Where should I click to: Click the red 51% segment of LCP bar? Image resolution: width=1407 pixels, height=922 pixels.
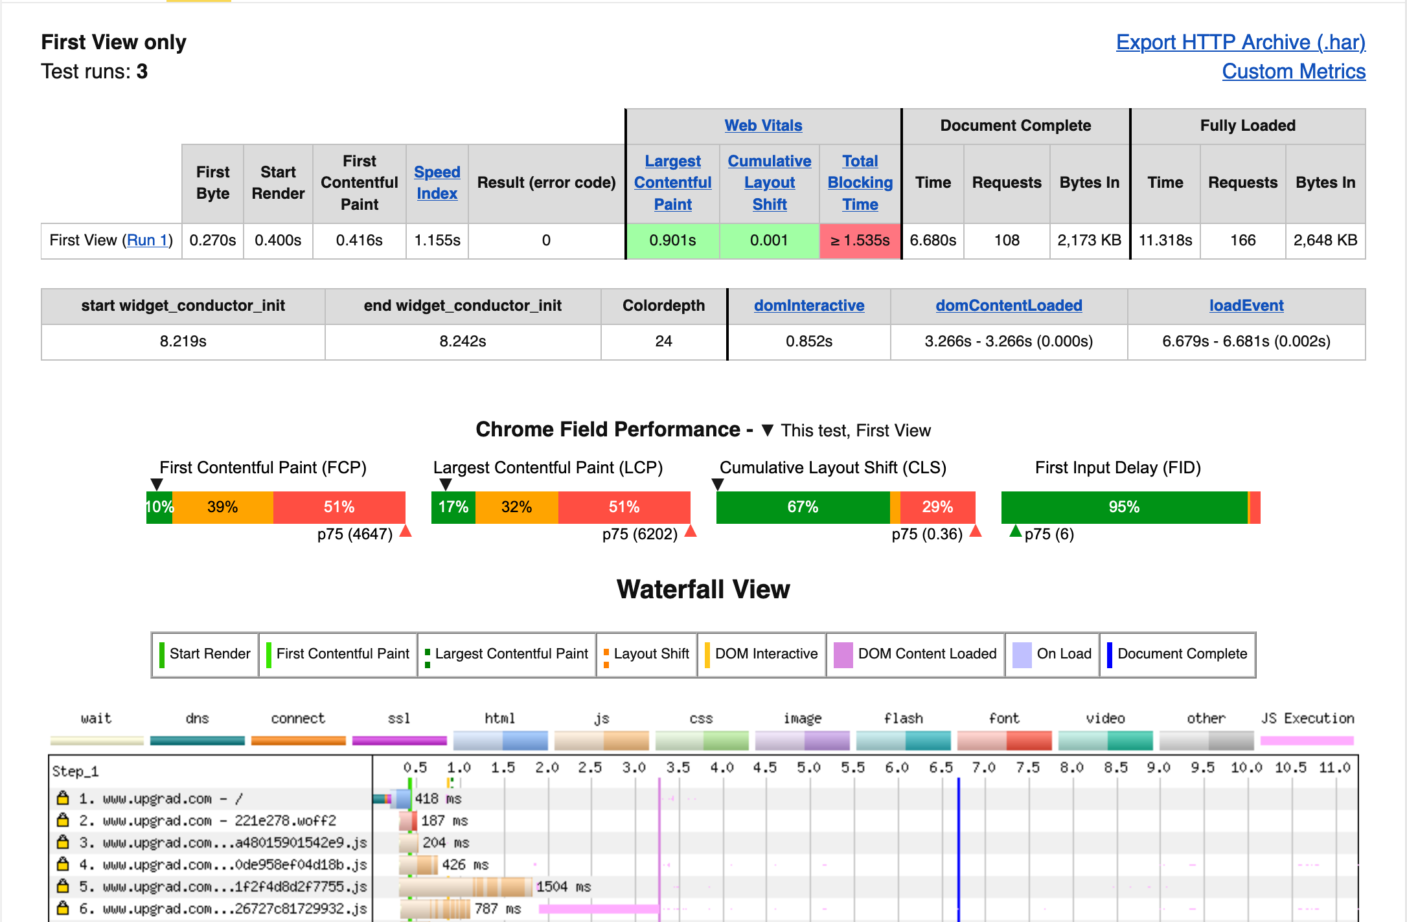[624, 507]
